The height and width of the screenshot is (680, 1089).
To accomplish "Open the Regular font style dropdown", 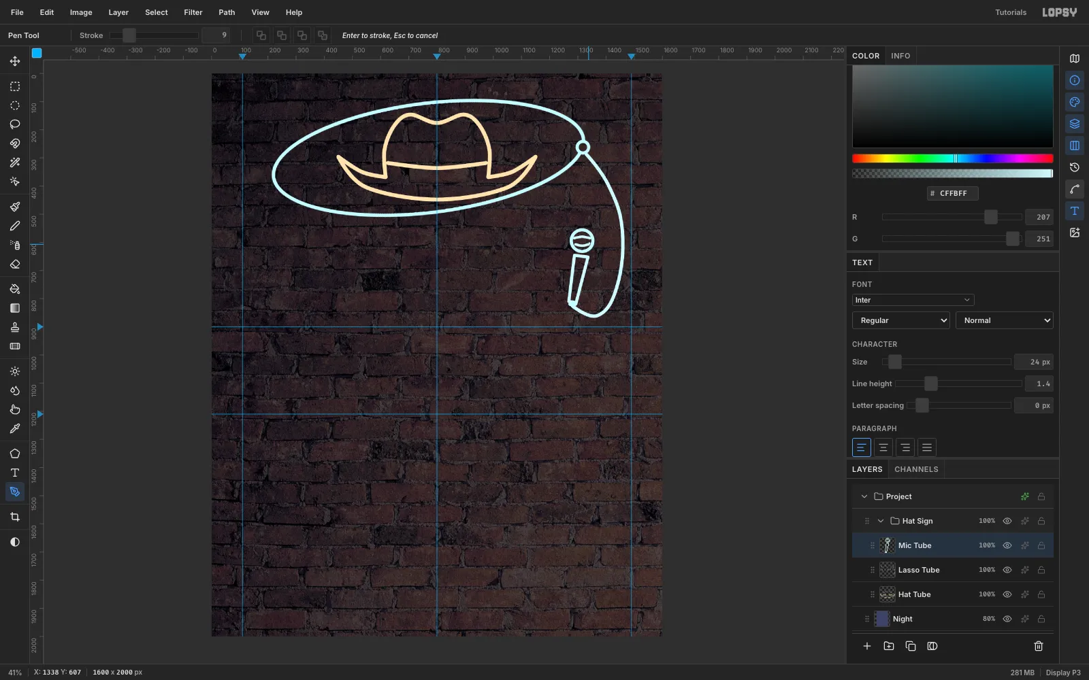I will (x=901, y=320).
